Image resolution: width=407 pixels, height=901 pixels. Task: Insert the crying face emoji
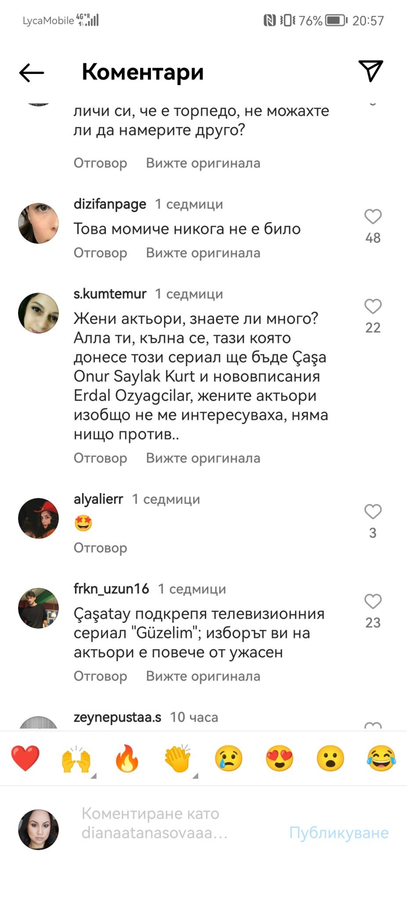tap(229, 758)
